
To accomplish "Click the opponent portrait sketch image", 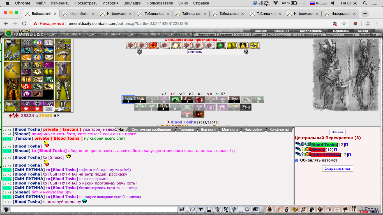I will 346,75.
